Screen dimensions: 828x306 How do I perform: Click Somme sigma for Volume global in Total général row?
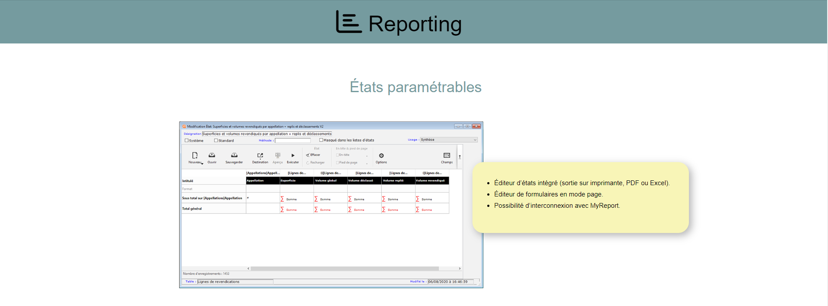pos(316,210)
